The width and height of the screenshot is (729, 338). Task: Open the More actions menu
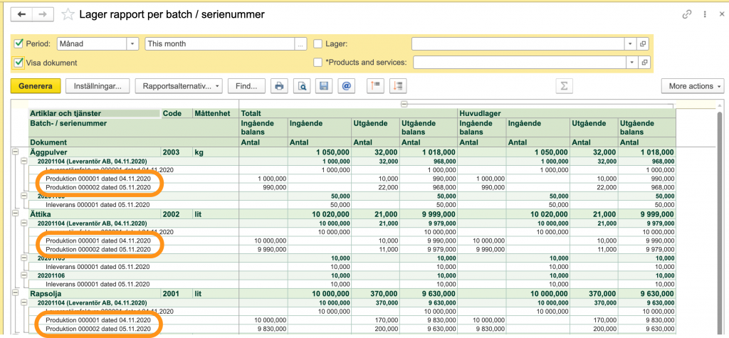pos(693,86)
